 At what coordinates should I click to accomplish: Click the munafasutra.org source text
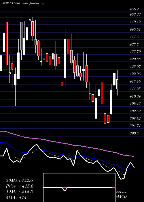point(33,3)
